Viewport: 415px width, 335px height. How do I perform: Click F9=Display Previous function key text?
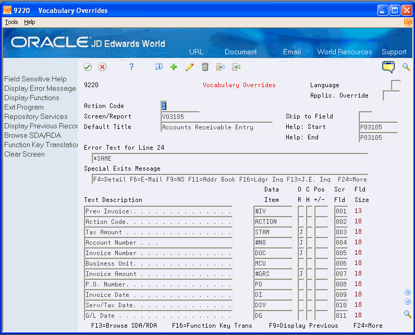coord(303,326)
